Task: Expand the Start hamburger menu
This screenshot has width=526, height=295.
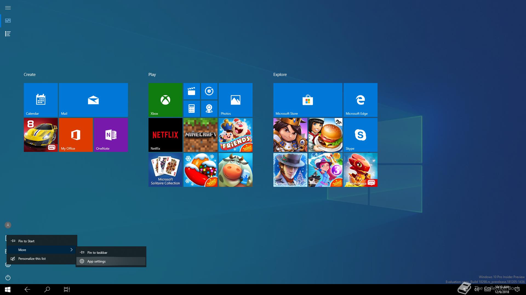Action: [8, 8]
